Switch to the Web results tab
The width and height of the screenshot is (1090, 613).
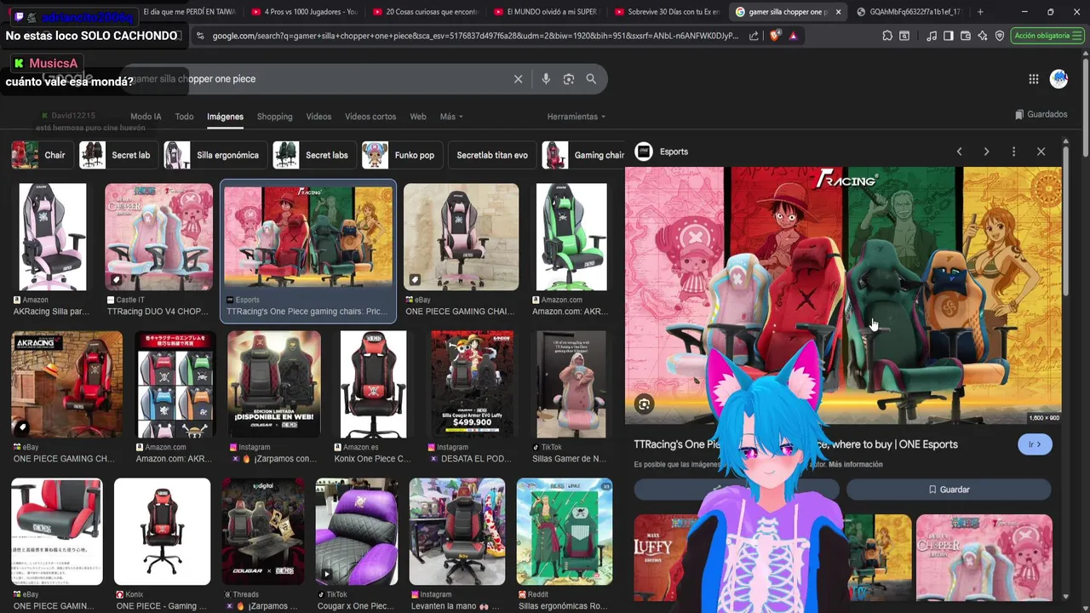(418, 117)
